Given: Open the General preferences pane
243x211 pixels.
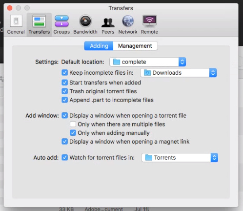Looking at the screenshot, I should 16,21.
